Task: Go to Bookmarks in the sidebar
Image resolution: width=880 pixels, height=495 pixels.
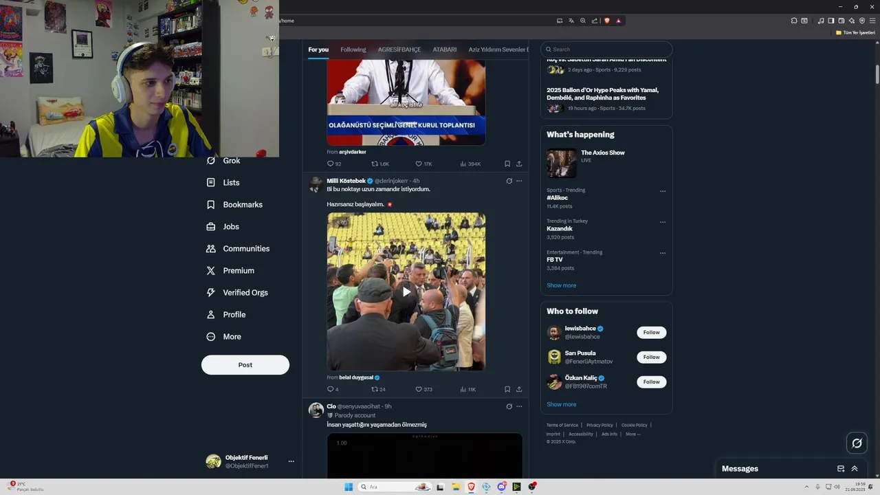Action: [x=234, y=205]
